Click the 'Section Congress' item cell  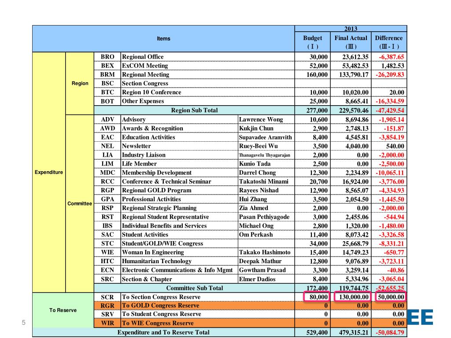coord(208,83)
